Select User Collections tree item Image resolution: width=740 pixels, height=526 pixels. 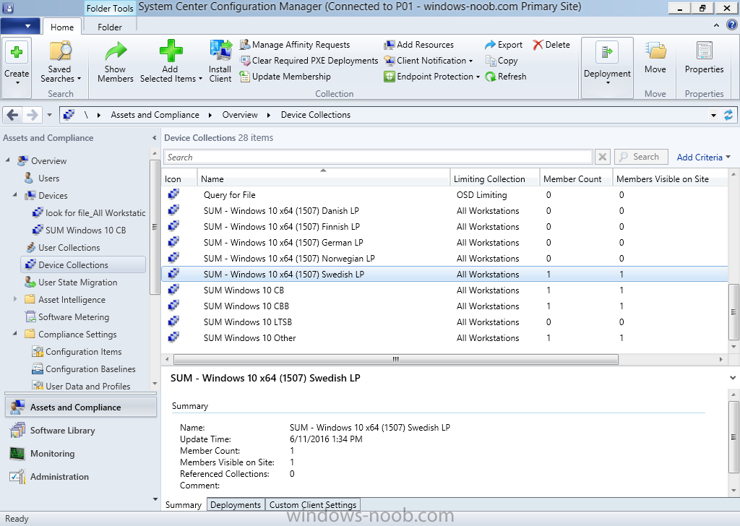[69, 248]
